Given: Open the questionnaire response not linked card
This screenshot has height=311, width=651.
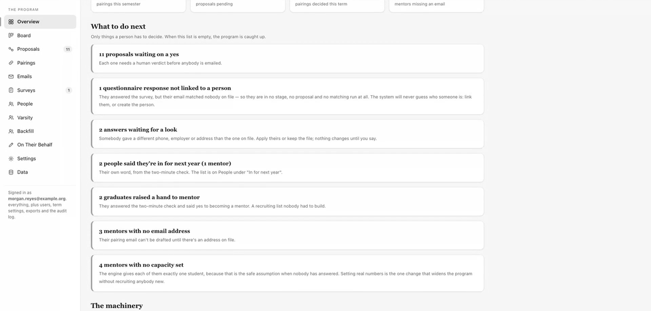Looking at the screenshot, I should coord(288,96).
